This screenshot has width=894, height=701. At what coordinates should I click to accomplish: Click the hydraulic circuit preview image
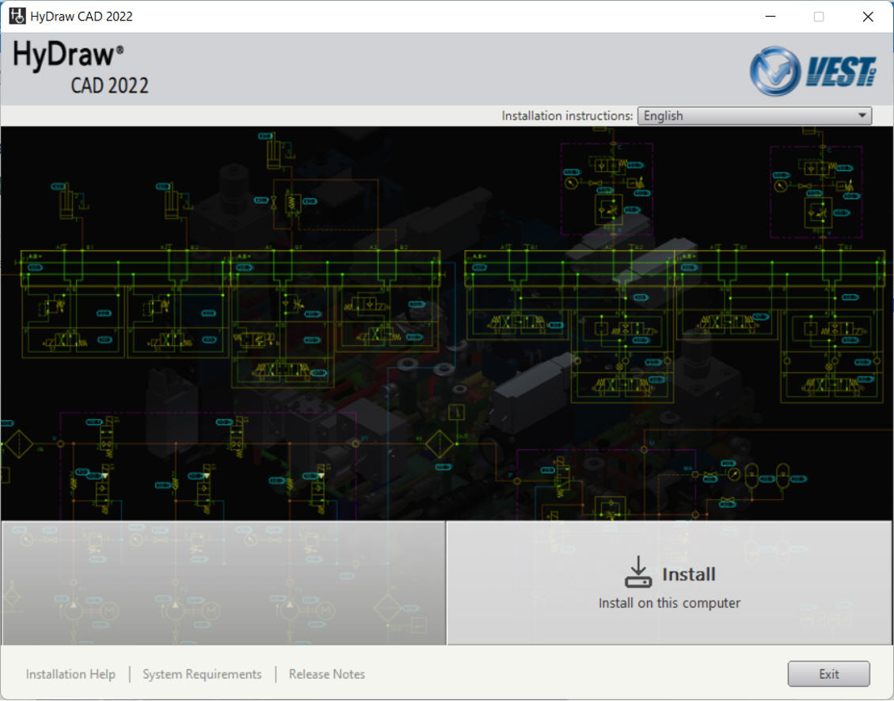(447, 320)
